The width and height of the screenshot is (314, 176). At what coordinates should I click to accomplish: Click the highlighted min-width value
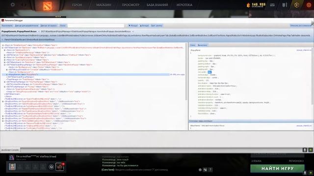[209, 72]
